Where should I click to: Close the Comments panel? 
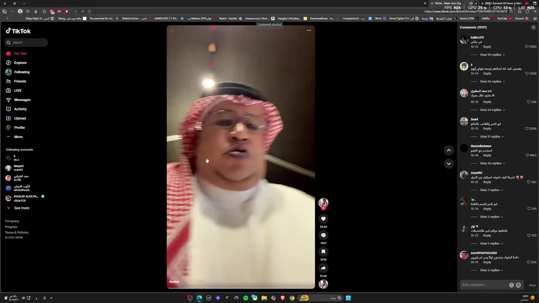pos(534,27)
